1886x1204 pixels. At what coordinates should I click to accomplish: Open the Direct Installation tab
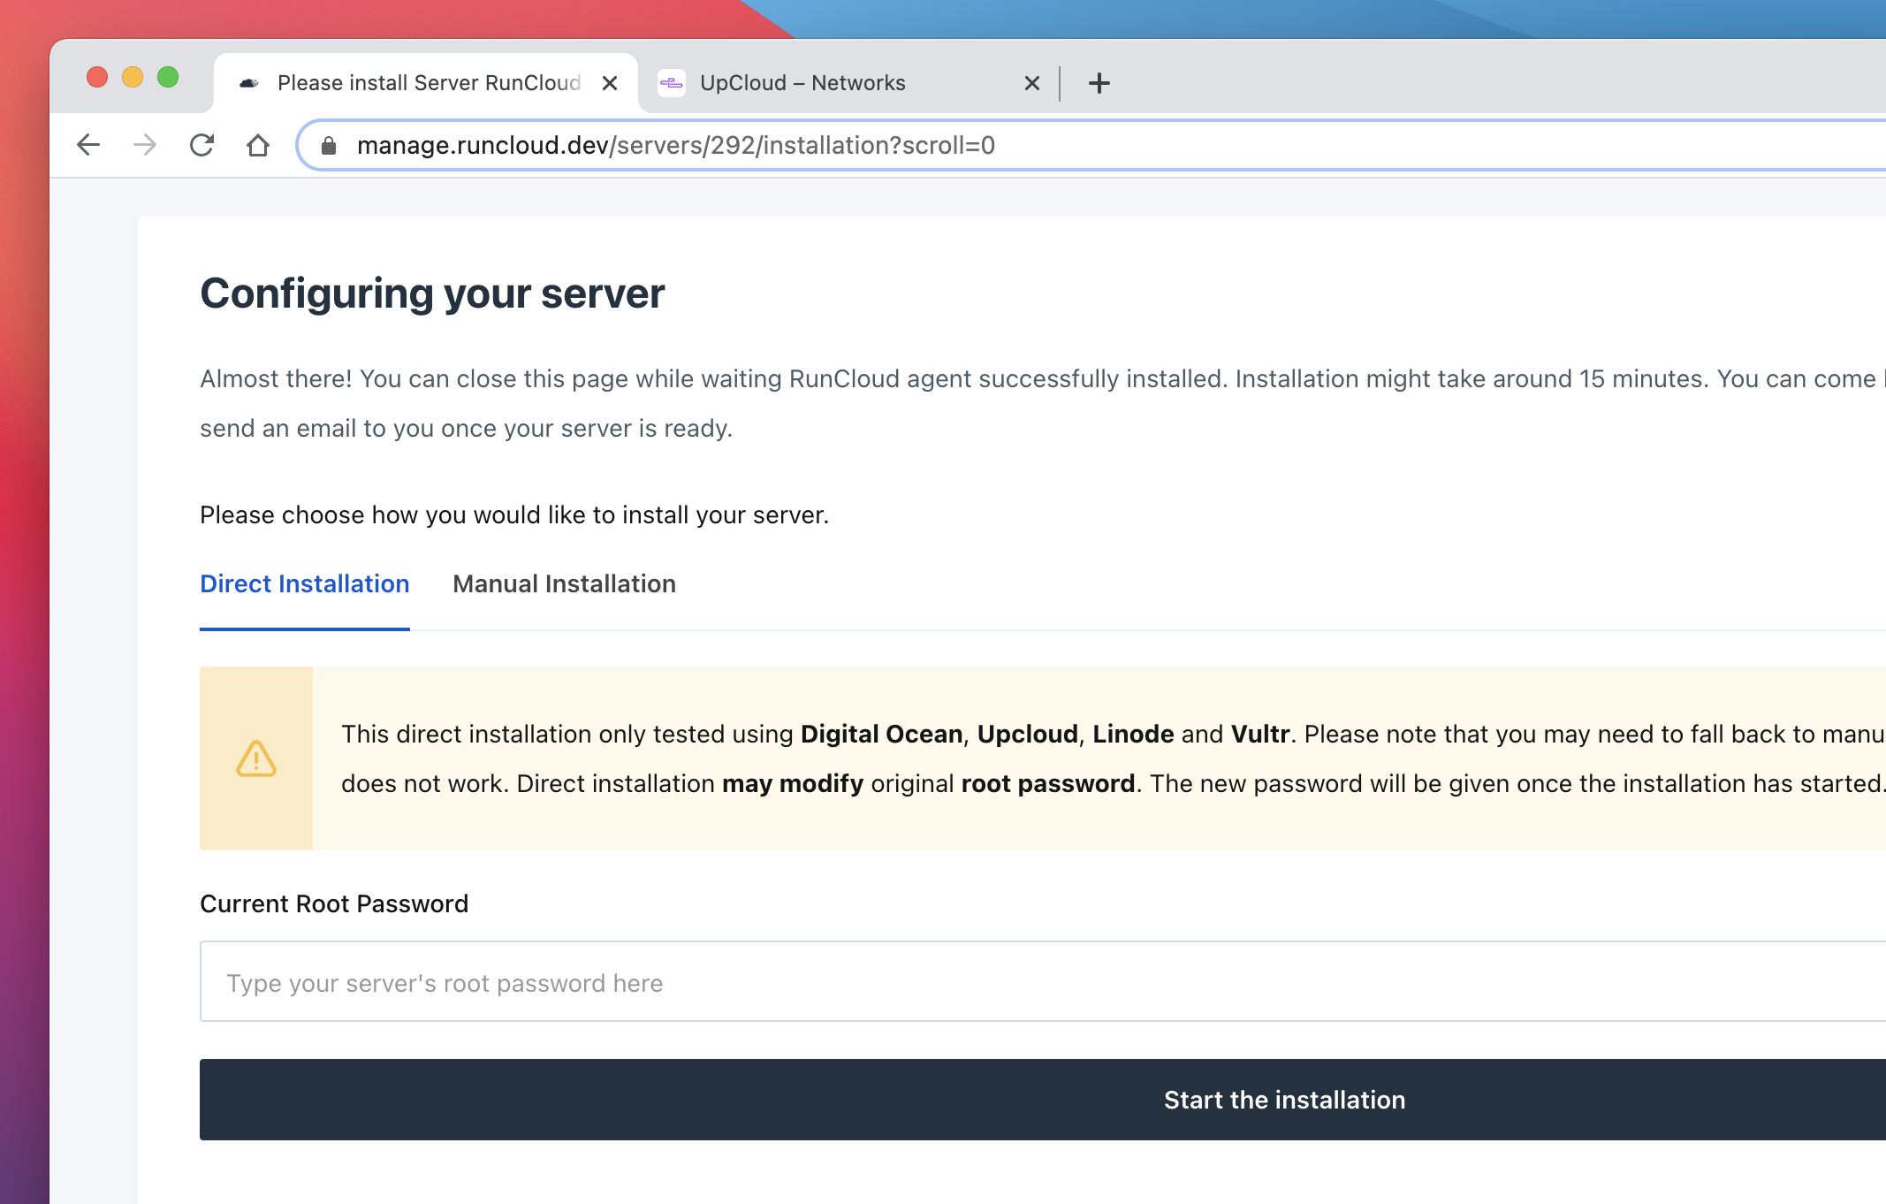pos(305,584)
